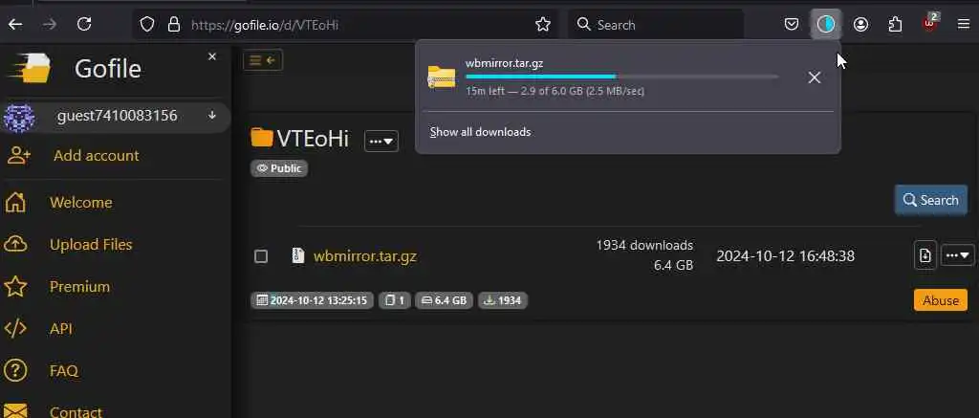Open the VTEoHi folder options dropdown
Screen dimensions: 979x418
click(x=381, y=142)
